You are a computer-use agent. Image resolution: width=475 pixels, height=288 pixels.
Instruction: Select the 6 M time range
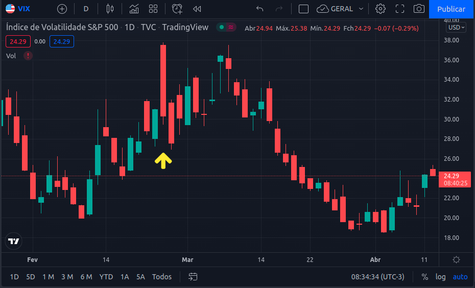(86, 277)
